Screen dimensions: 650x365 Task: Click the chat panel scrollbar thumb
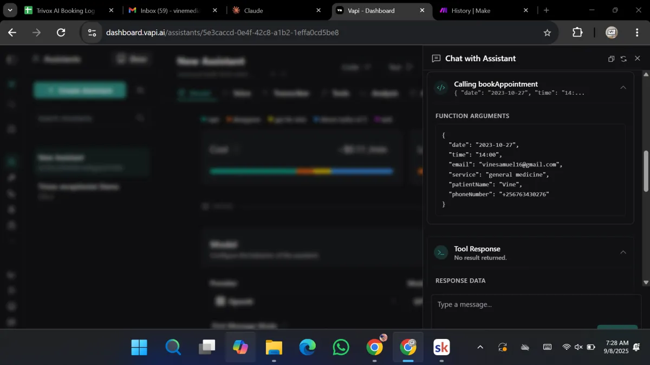(646, 171)
